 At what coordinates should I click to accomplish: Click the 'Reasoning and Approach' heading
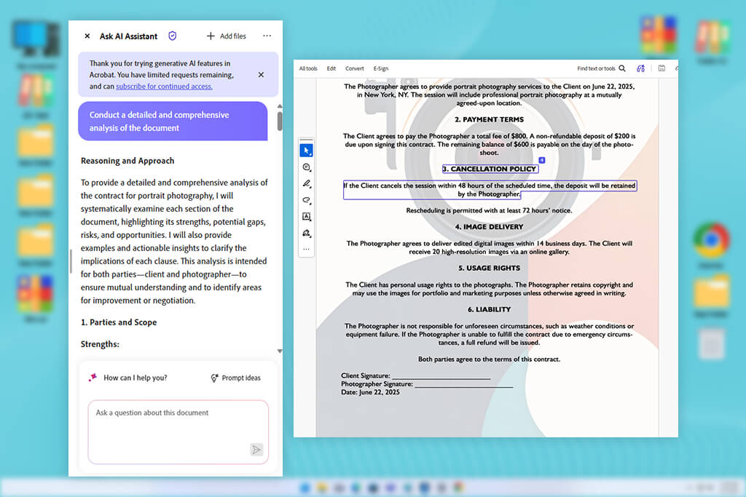(x=127, y=161)
